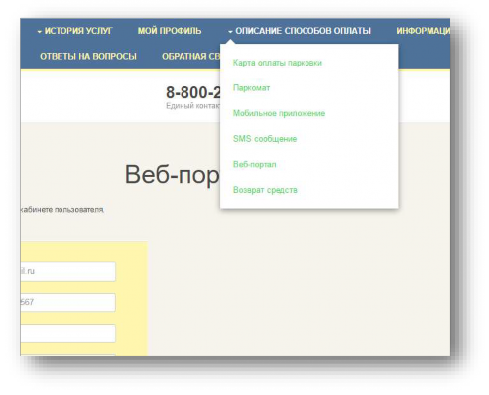
Task: Select Веб-портал dropdown entry
Action: pyautogui.click(x=254, y=164)
